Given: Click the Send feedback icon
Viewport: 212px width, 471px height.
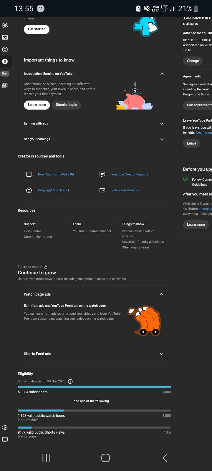Looking at the screenshot, I should [x=5, y=440].
